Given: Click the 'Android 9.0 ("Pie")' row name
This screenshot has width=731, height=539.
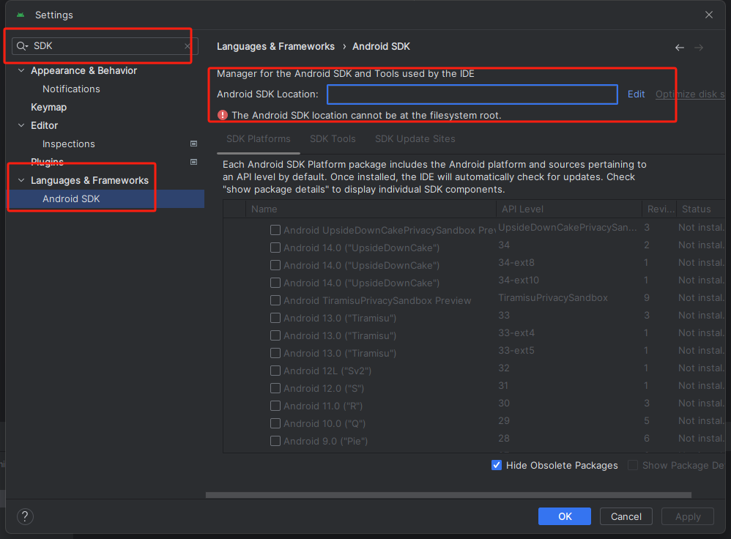Looking at the screenshot, I should coord(325,441).
